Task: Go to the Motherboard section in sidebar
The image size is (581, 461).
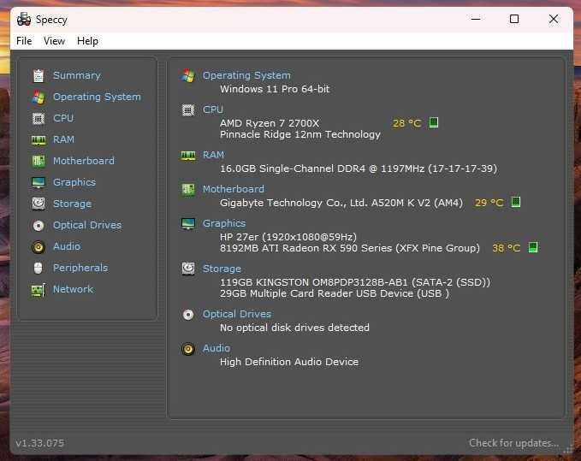Action: click(84, 161)
